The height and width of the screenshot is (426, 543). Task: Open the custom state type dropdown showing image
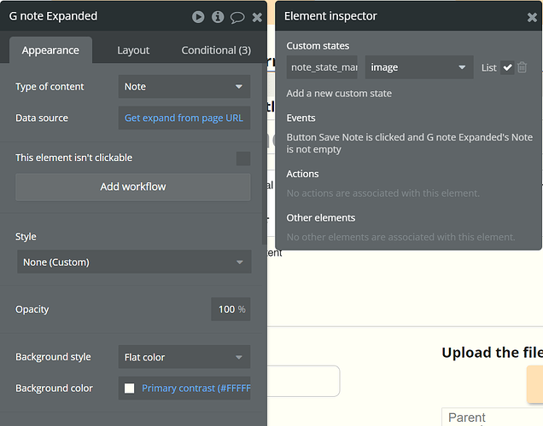419,67
